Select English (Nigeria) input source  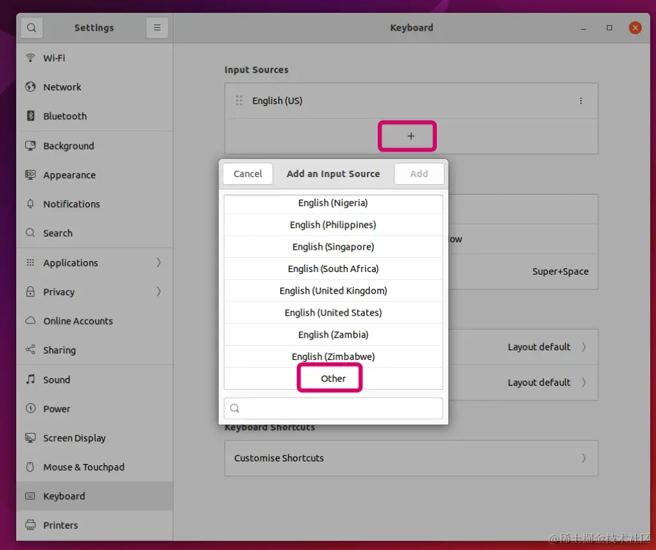(x=333, y=203)
